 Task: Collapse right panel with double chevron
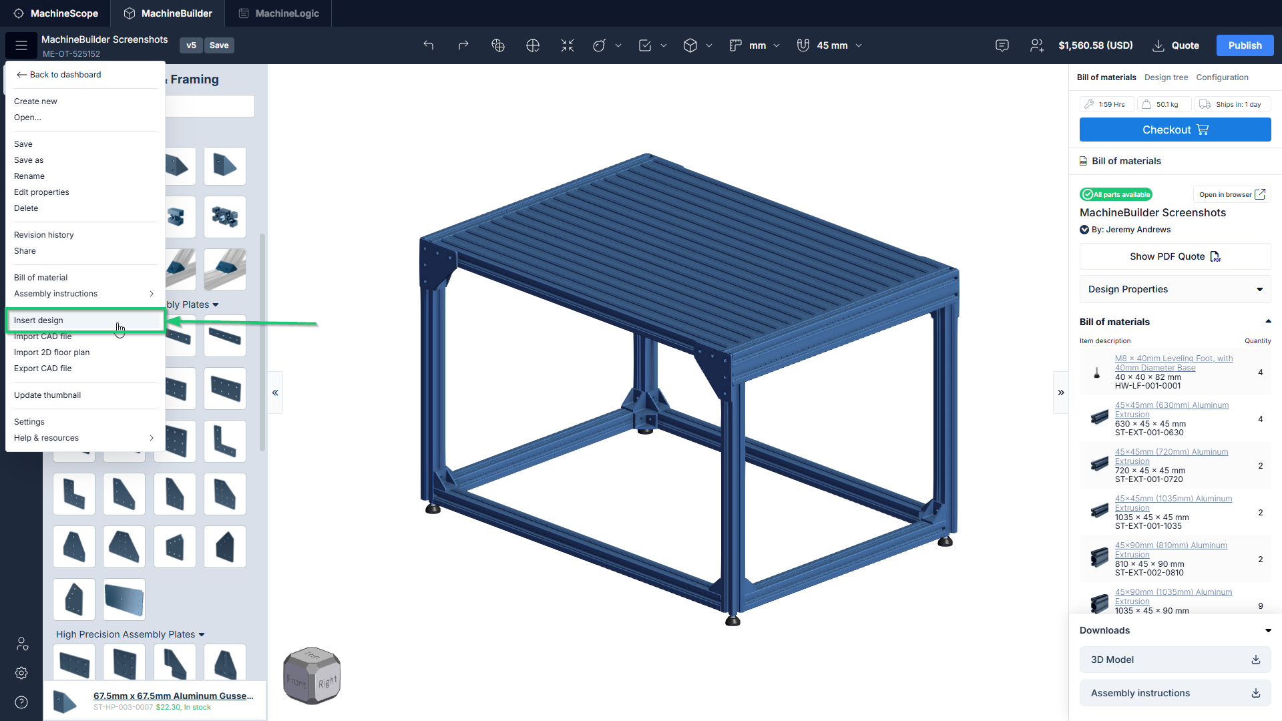1061,393
